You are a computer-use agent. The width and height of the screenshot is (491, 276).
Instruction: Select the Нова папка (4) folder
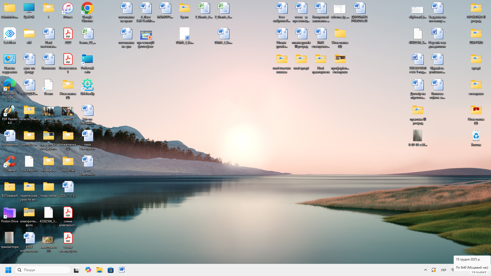click(x=340, y=38)
